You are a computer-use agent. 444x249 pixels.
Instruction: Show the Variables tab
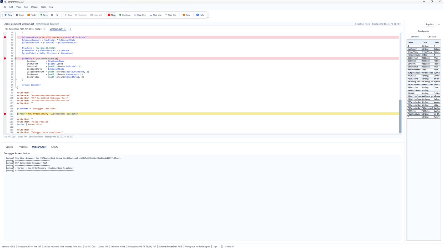[x=415, y=37]
